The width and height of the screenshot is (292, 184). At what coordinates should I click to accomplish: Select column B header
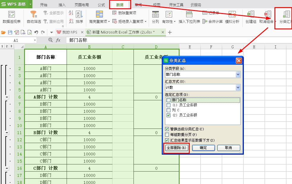point(90,47)
